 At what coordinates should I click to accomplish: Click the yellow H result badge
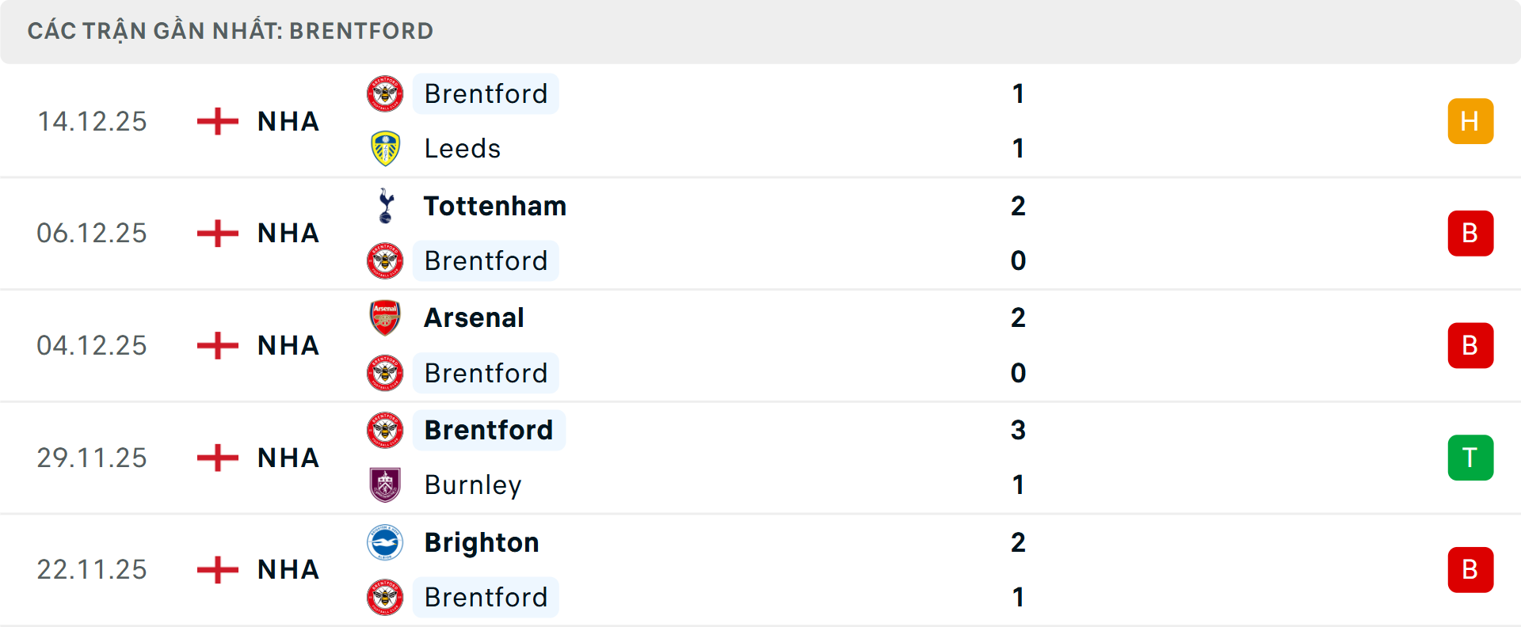1470,120
